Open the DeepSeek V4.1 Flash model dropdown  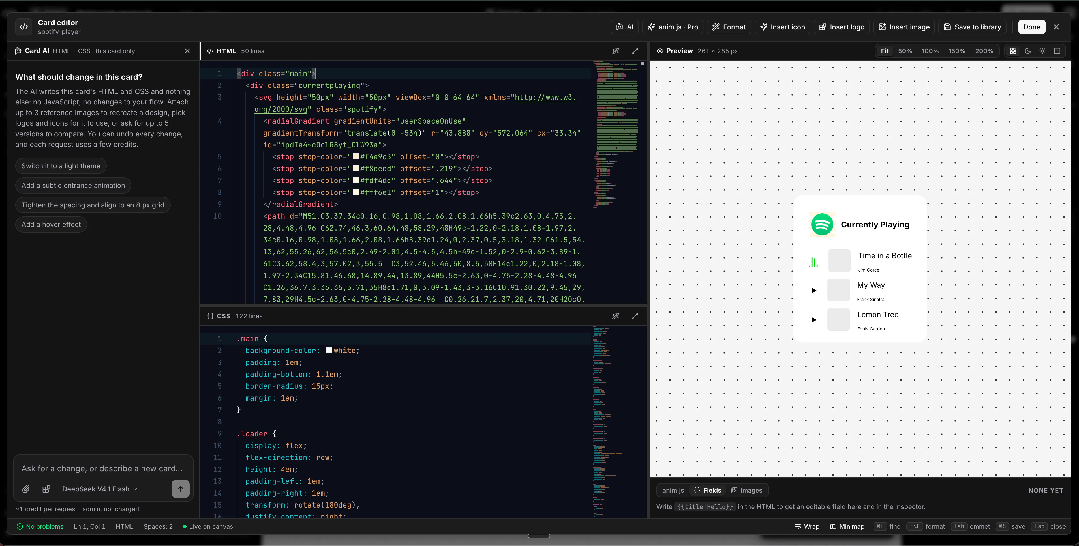click(x=100, y=489)
